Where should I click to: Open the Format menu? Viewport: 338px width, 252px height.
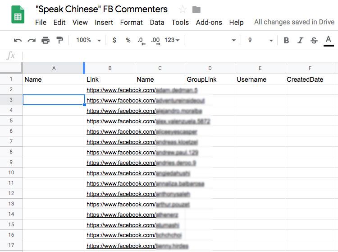131,23
